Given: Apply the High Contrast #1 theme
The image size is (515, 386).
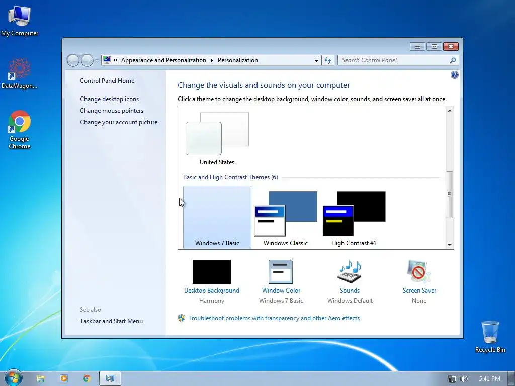Looking at the screenshot, I should pos(354,217).
